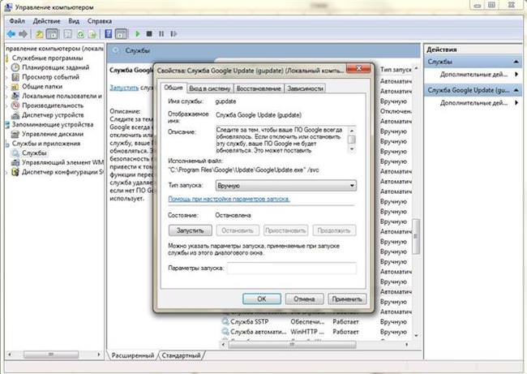Open the Действие menu
This screenshot has height=374, width=527.
[x=46, y=21]
